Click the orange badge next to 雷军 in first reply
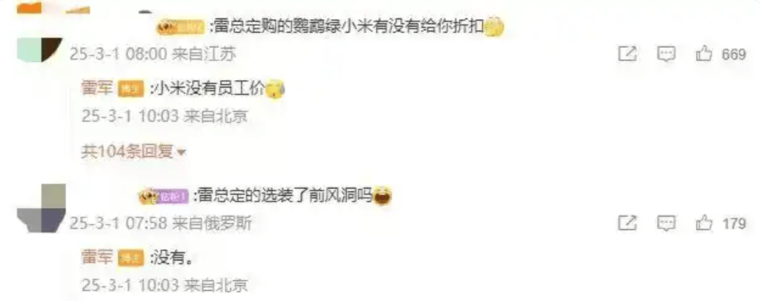 click(131, 89)
